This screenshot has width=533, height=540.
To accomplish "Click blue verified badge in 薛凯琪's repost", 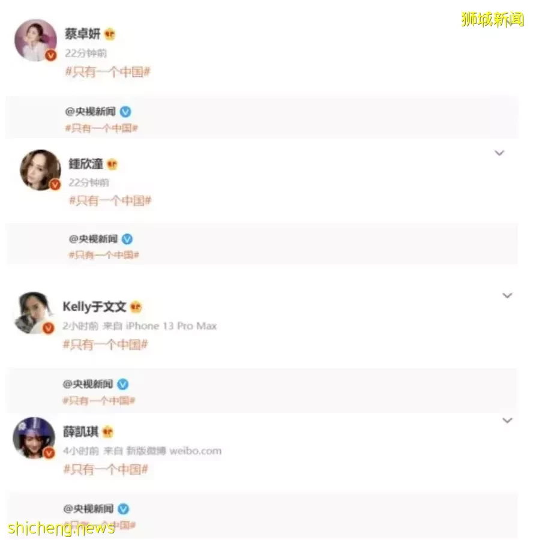I will pos(123,509).
